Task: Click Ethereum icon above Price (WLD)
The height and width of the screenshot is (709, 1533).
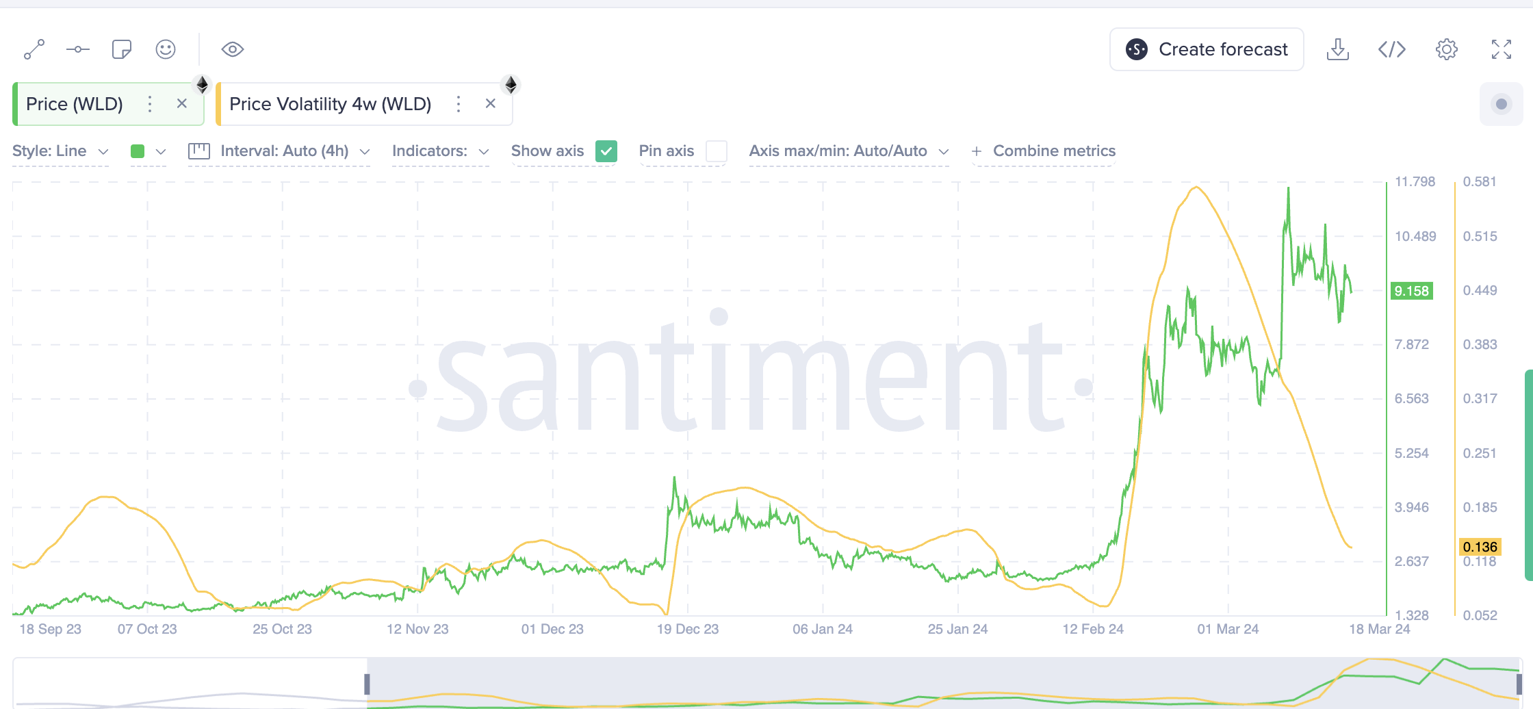Action: 203,84
